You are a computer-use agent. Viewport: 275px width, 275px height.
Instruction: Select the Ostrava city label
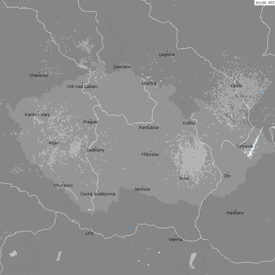coord(244,146)
